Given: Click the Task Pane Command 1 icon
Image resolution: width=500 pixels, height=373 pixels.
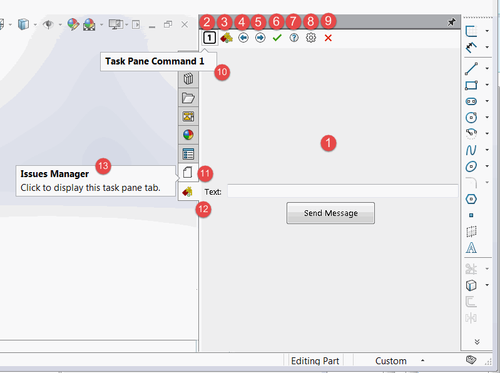Looking at the screenshot, I should click(210, 38).
